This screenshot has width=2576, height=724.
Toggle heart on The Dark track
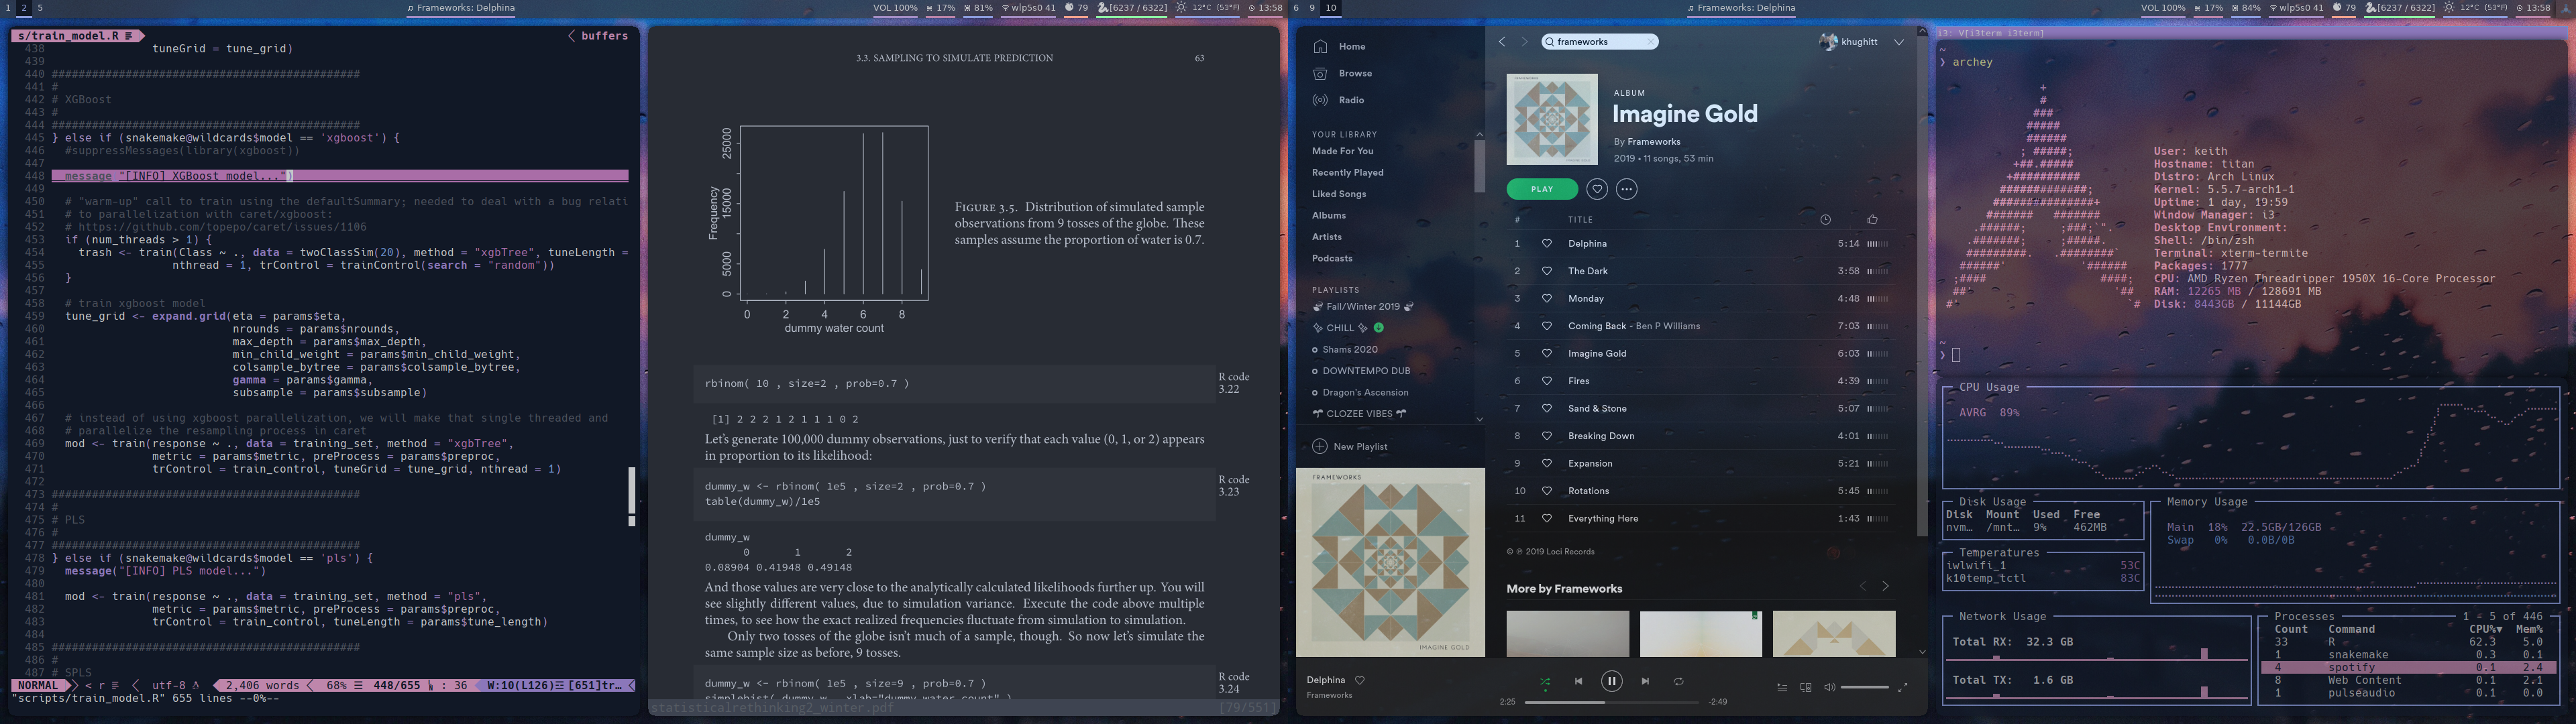pyautogui.click(x=1544, y=271)
